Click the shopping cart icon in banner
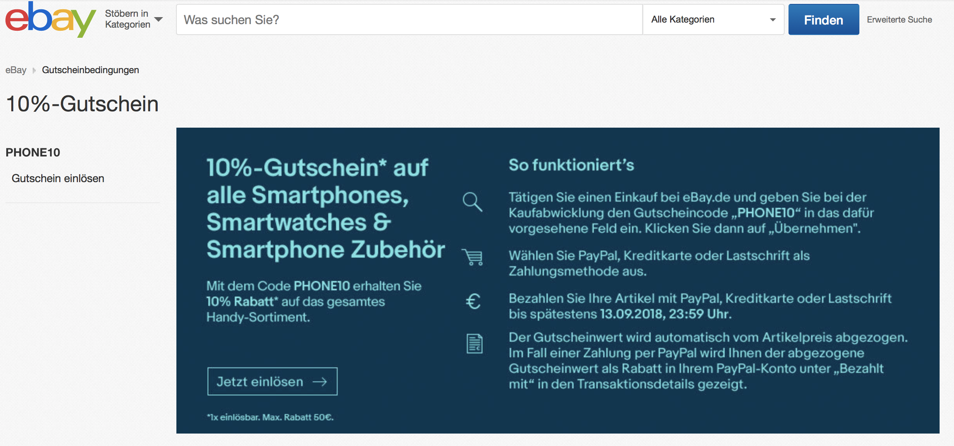The width and height of the screenshot is (954, 446). (473, 257)
